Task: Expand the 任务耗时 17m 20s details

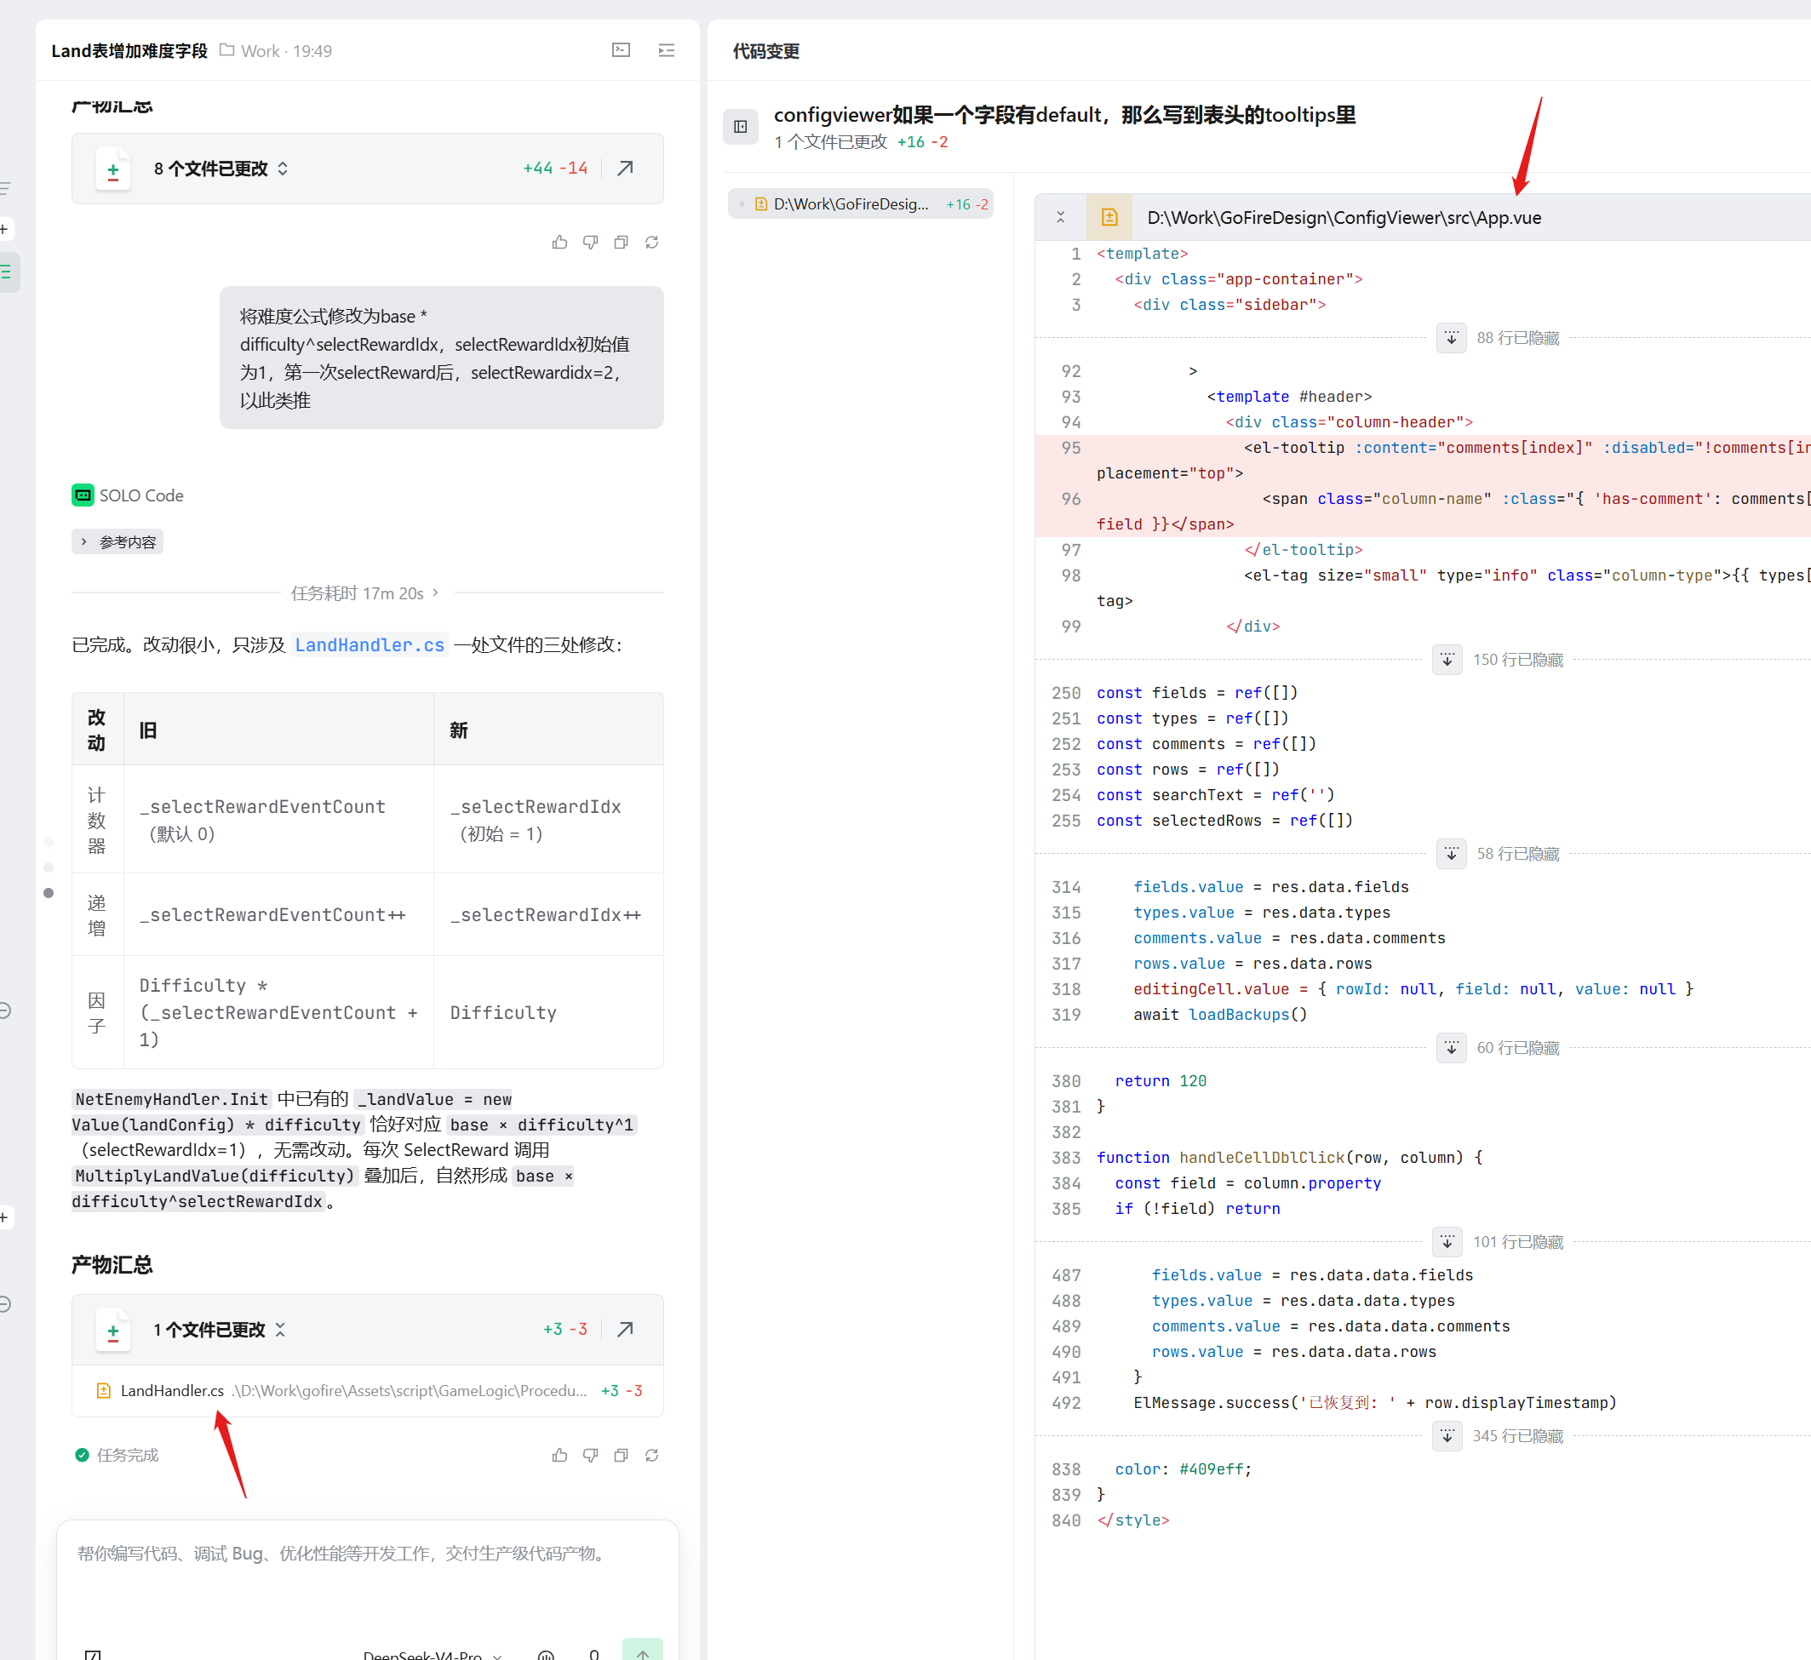Action: click(364, 592)
